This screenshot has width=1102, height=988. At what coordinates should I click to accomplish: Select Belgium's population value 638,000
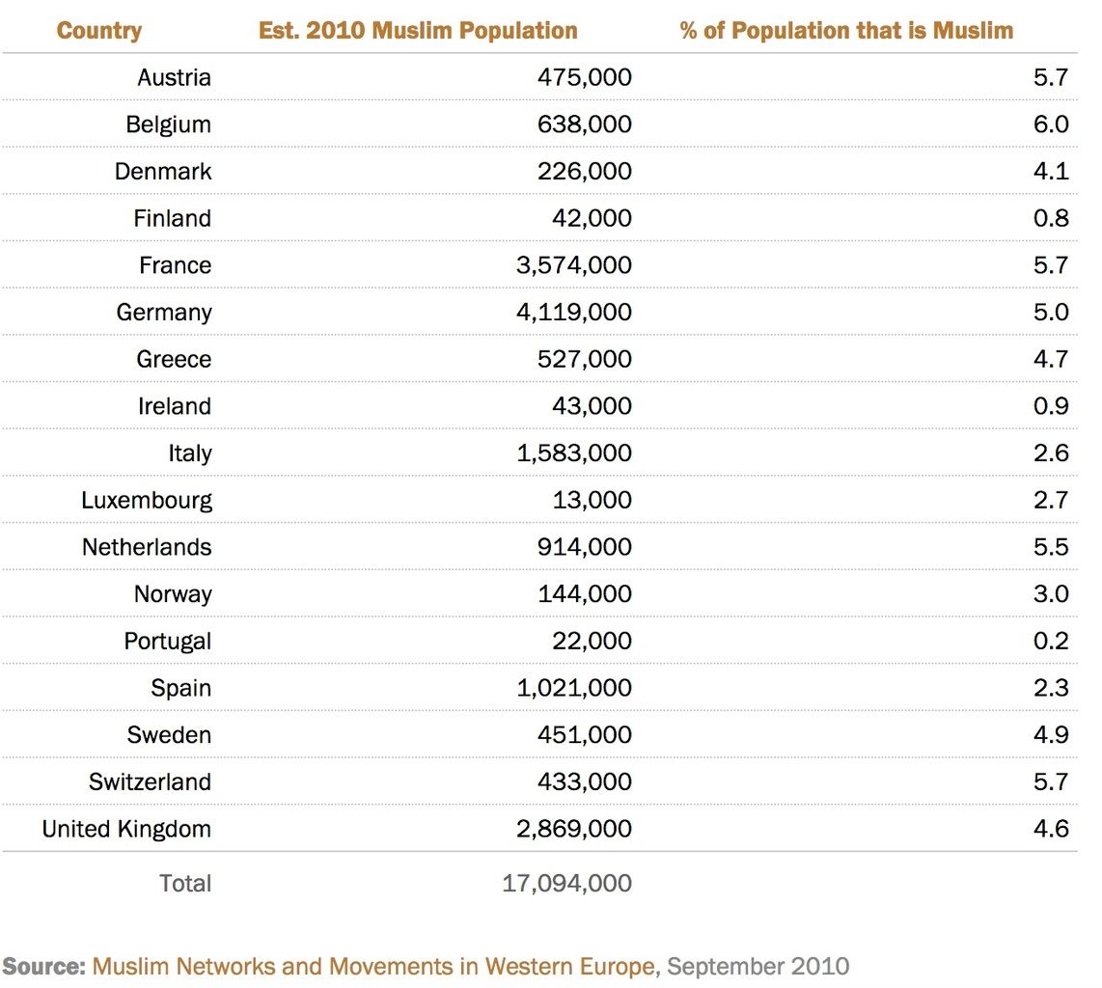click(x=585, y=124)
